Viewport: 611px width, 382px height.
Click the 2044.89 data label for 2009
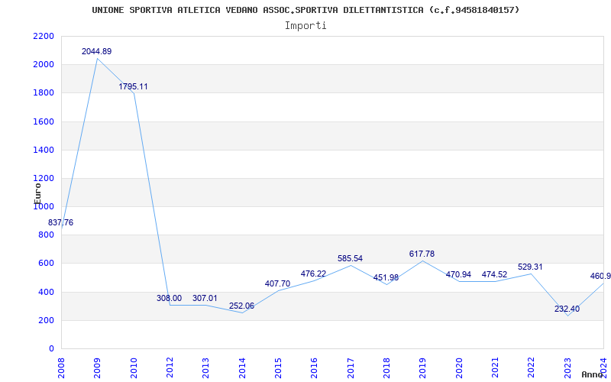[x=97, y=51]
